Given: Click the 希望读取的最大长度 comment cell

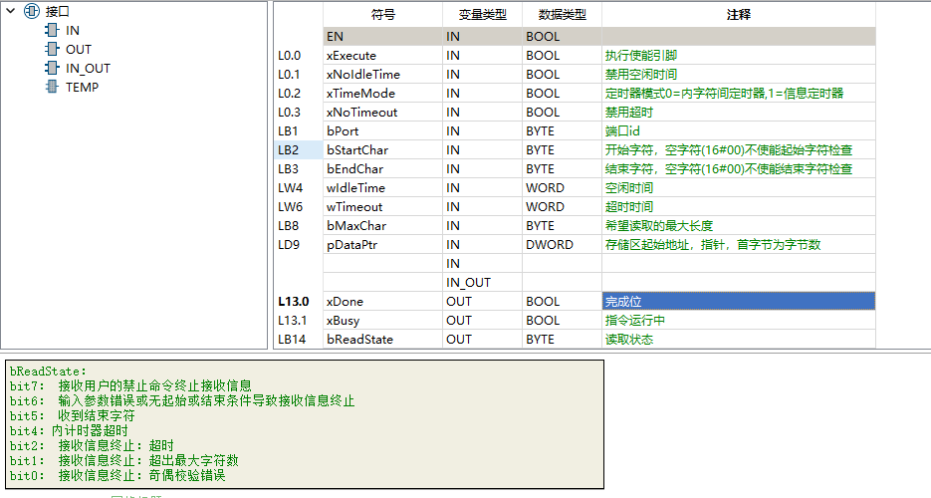Looking at the screenshot, I should click(x=739, y=226).
